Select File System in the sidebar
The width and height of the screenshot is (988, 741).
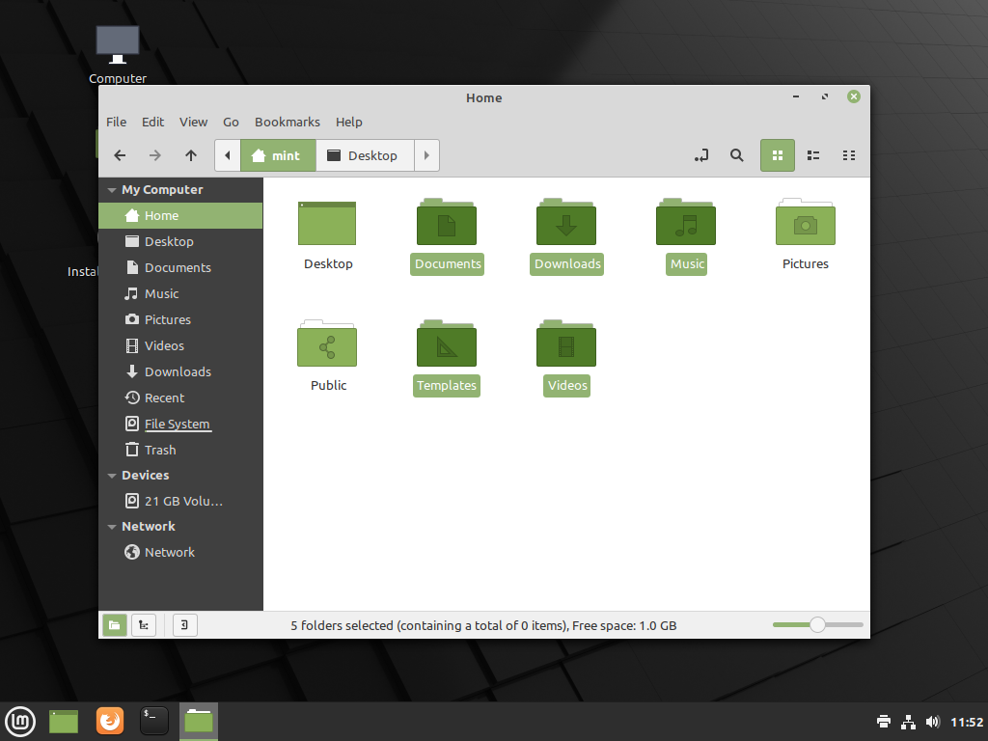click(x=177, y=424)
